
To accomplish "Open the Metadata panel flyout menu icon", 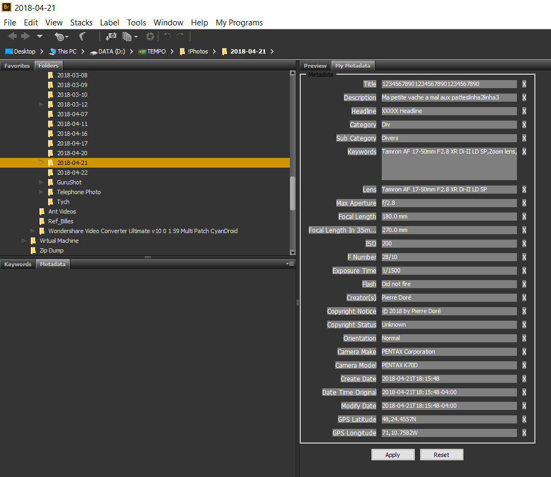I will [x=290, y=263].
